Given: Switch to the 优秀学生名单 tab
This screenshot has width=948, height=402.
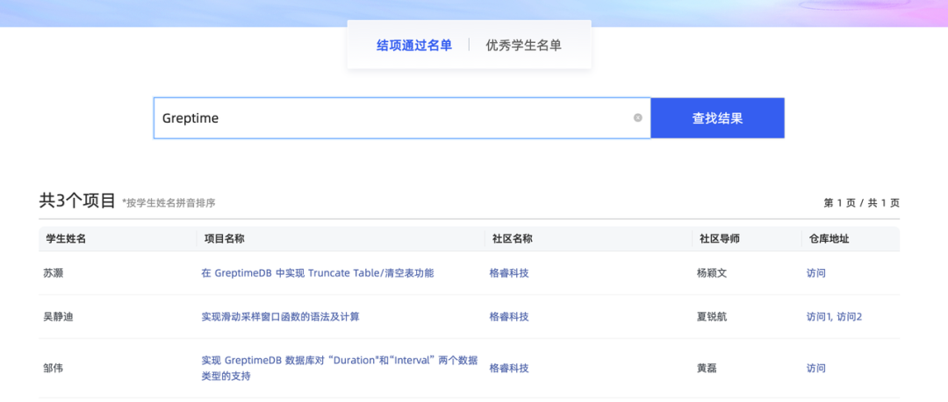Looking at the screenshot, I should click(523, 46).
